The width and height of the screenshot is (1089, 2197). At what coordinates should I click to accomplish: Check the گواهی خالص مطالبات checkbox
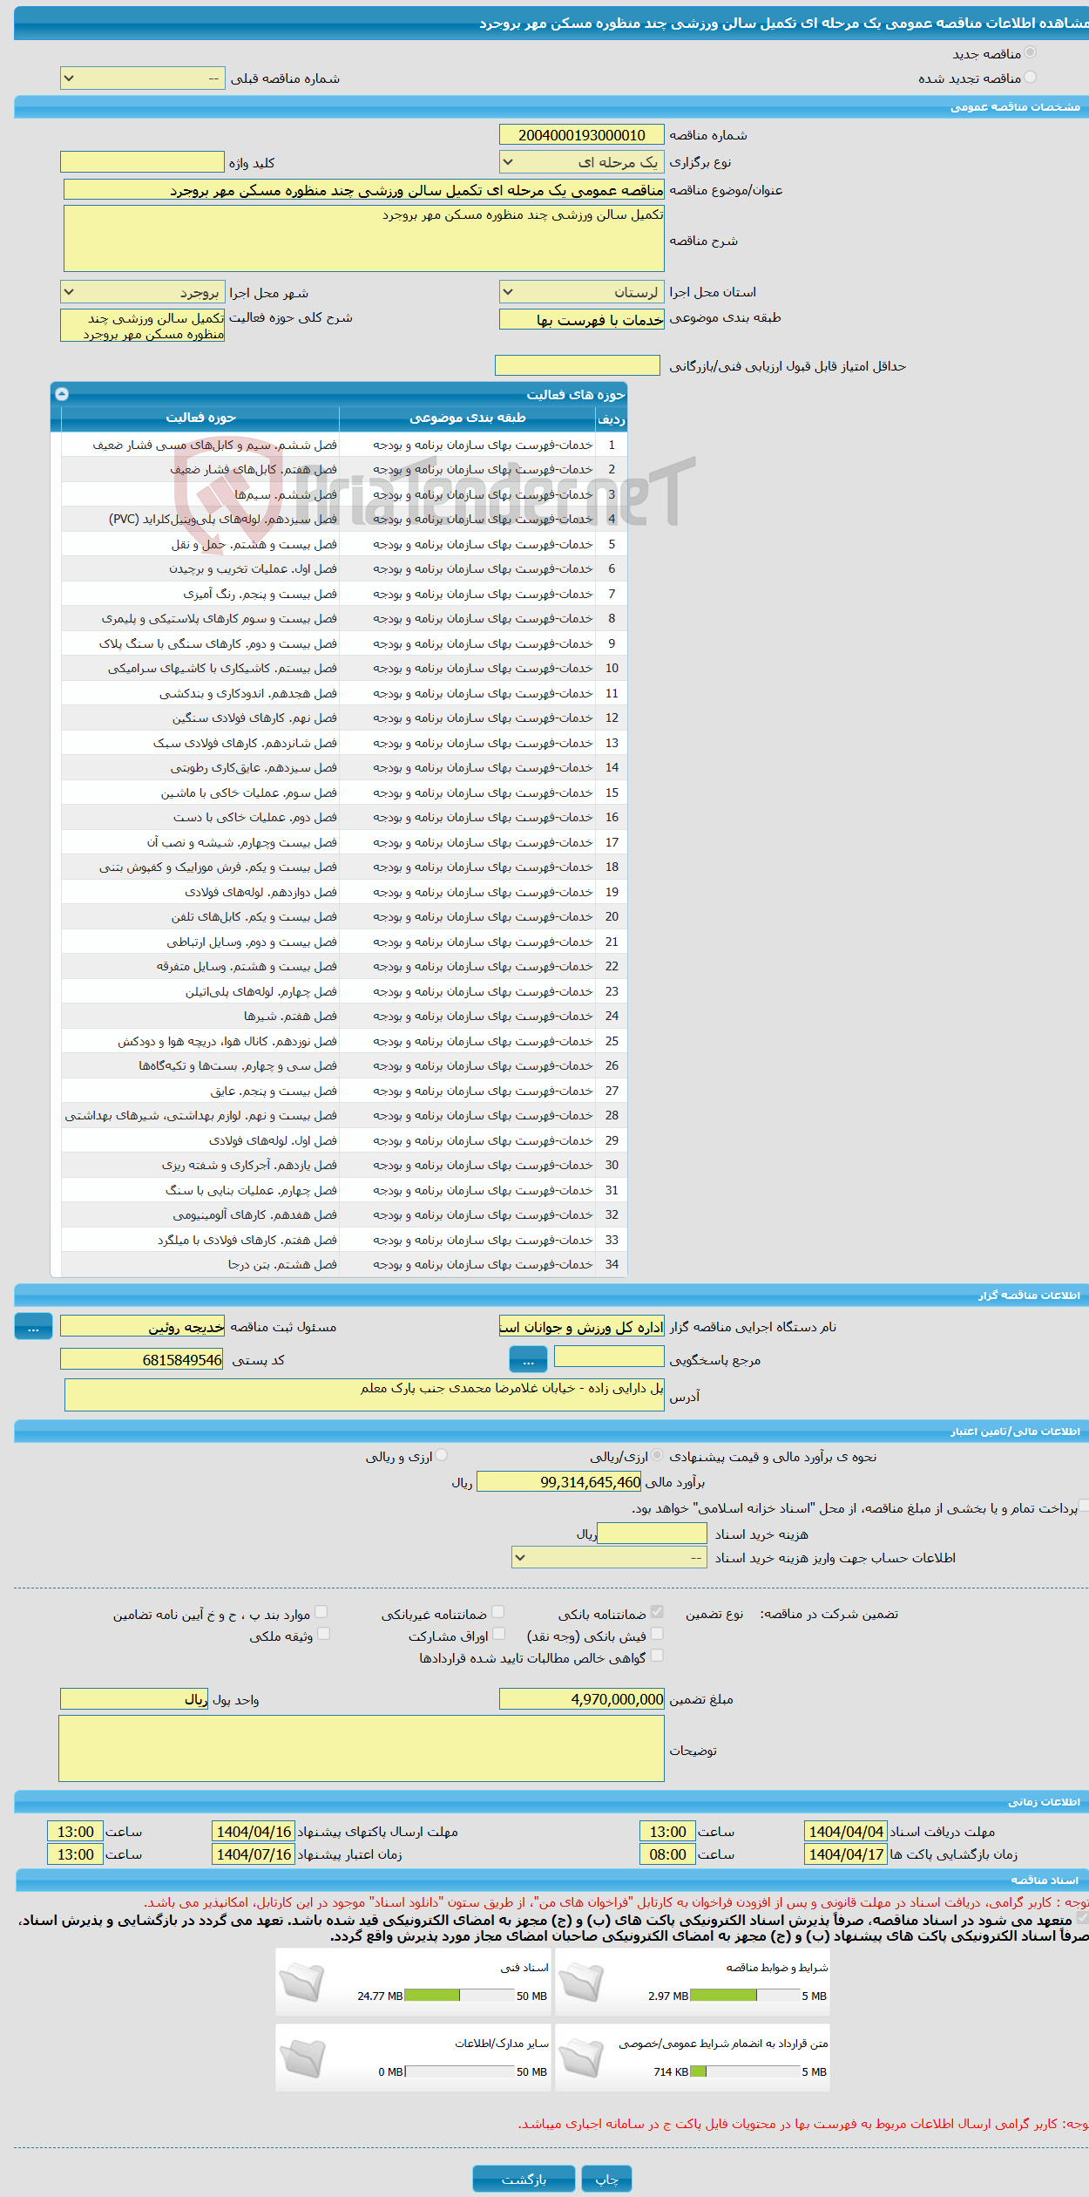[x=657, y=1656]
